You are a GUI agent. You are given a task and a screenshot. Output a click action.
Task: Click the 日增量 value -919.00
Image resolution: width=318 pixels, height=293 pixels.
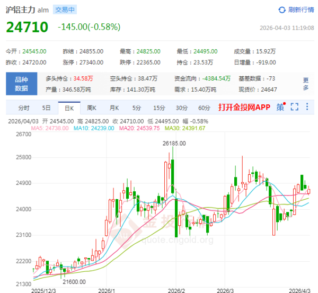[266, 63]
